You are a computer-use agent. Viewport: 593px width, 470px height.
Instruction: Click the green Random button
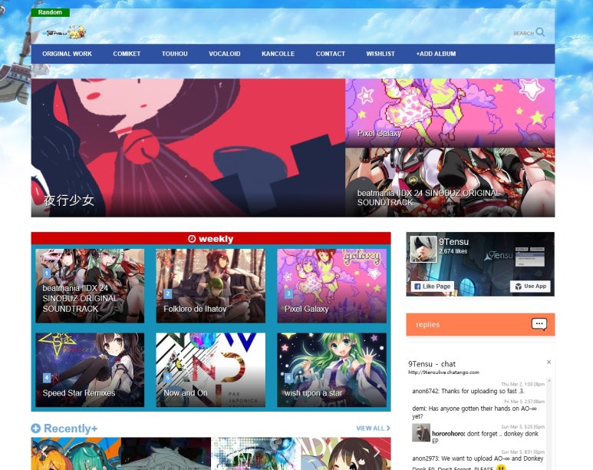pyautogui.click(x=51, y=12)
